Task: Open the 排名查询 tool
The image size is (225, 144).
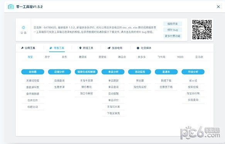Action: pyautogui.click(x=193, y=100)
